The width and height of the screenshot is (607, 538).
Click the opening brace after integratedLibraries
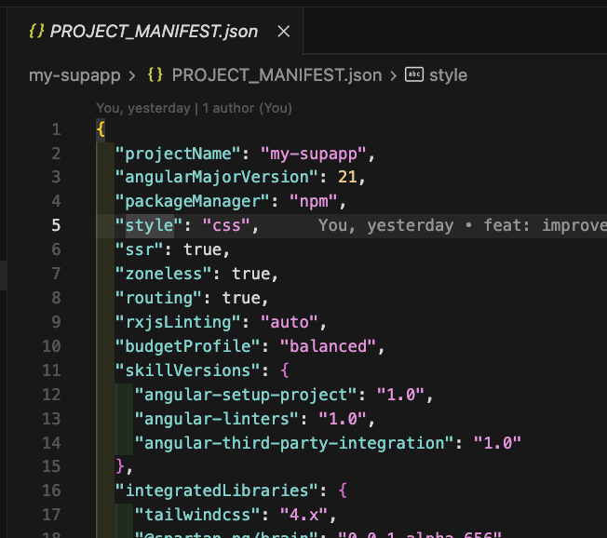point(343,491)
